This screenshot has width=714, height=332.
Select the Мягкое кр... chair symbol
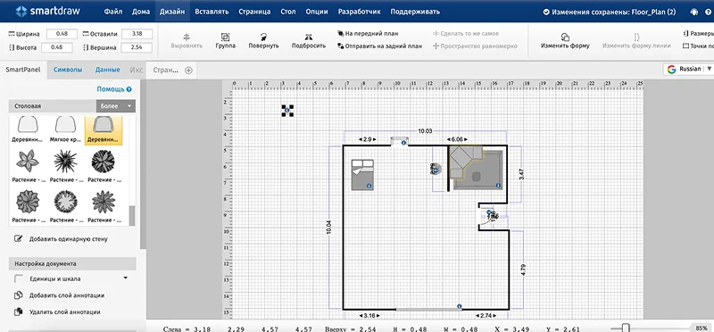[x=65, y=129]
